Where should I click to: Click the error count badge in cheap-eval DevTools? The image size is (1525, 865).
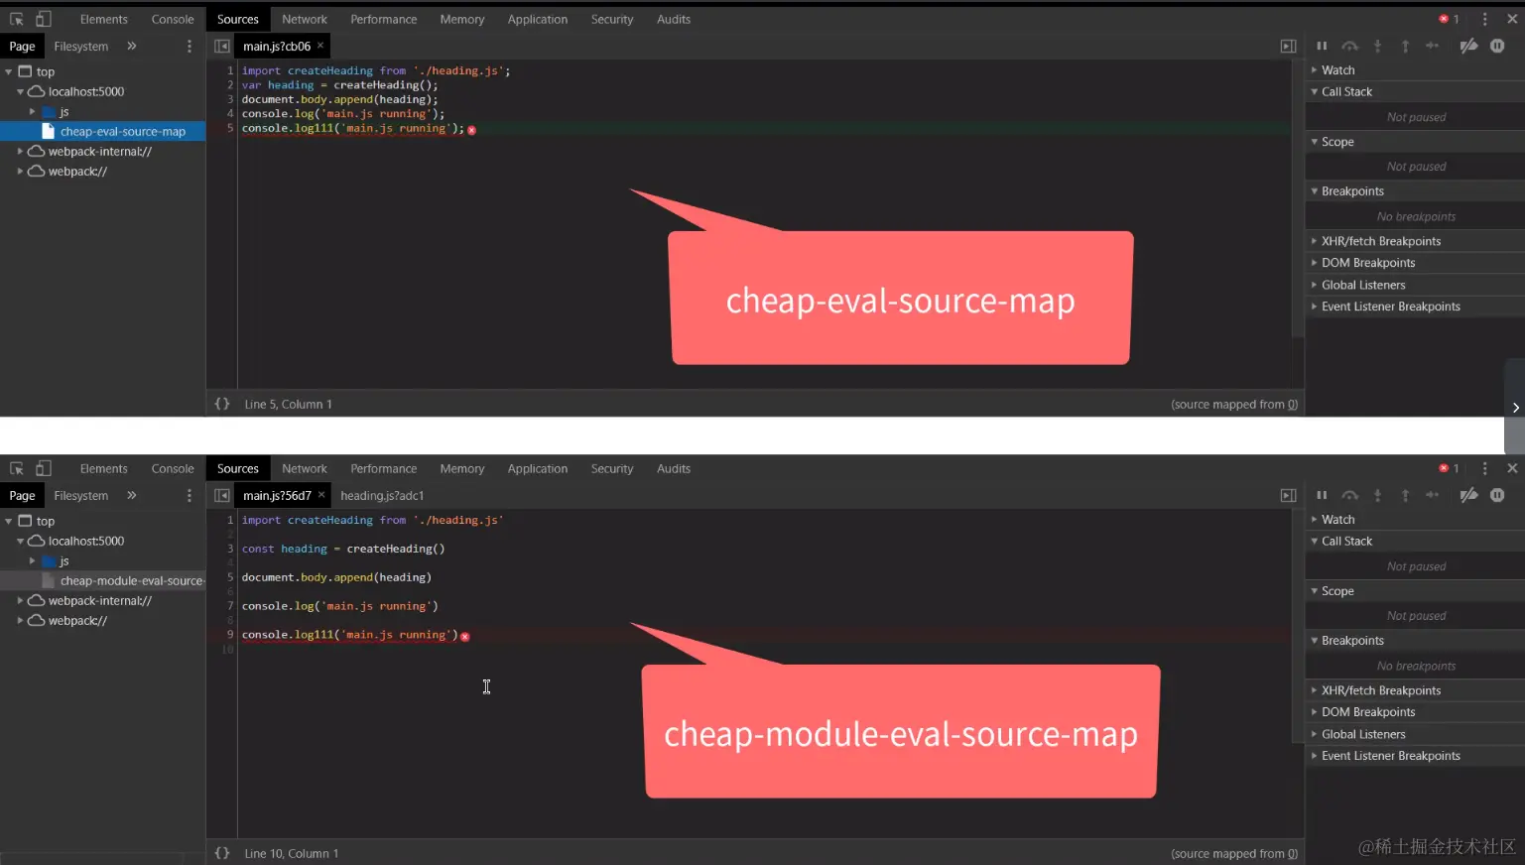pyautogui.click(x=1449, y=19)
